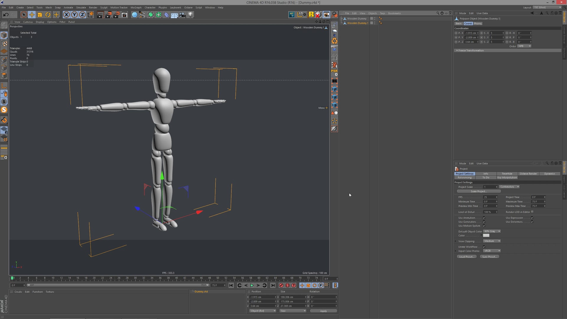Toggle the Y axis lock icon
567x319 pixels.
click(74, 14)
